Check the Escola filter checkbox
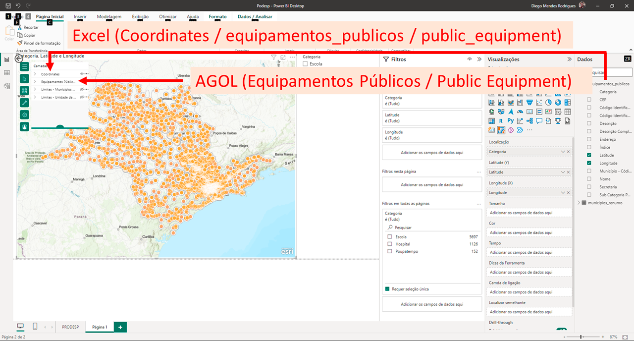634x341 pixels. point(389,236)
